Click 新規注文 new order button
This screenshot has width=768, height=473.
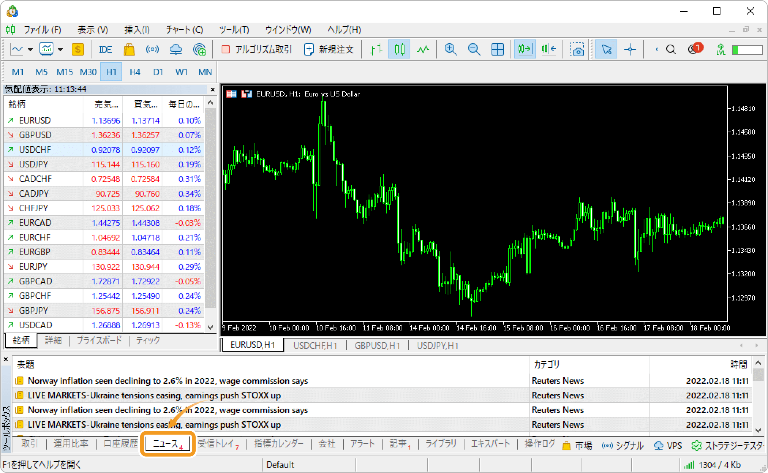click(329, 49)
